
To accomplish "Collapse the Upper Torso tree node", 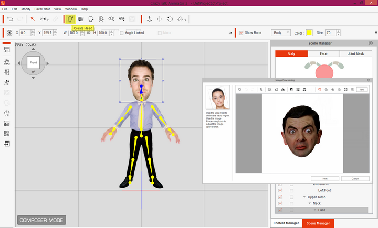I will pos(304,197).
